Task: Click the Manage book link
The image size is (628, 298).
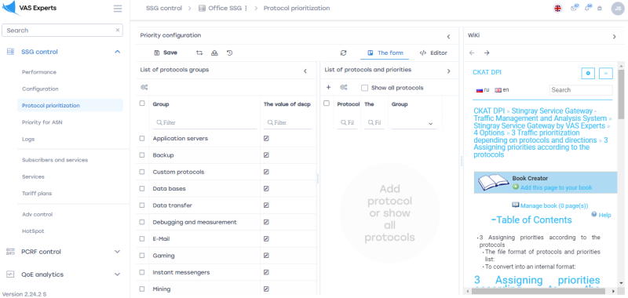Action: (554, 205)
